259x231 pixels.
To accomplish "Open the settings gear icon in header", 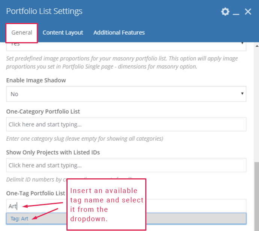I will (x=225, y=12).
